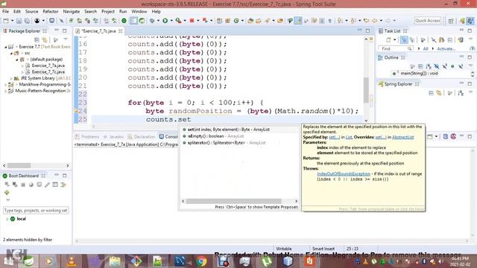
Task: Click the Save All toolbar icon
Action: coord(27,21)
